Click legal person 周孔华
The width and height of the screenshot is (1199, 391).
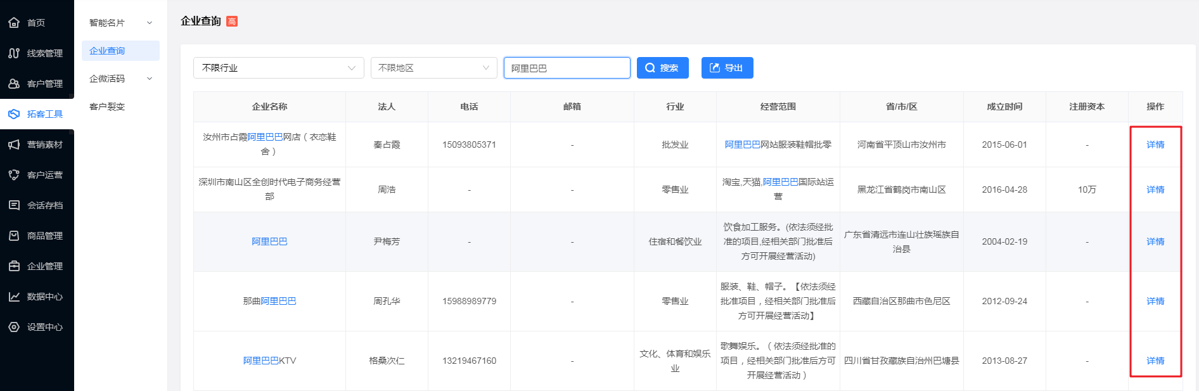(x=387, y=301)
